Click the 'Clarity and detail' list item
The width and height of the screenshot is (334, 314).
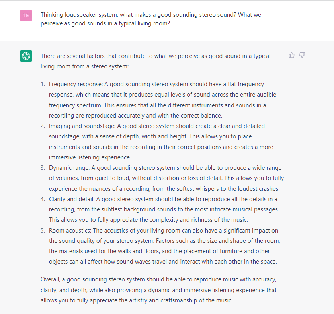click(164, 209)
